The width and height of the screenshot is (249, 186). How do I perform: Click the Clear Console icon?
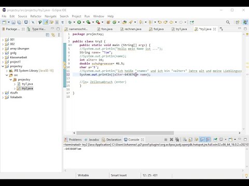point(185,139)
